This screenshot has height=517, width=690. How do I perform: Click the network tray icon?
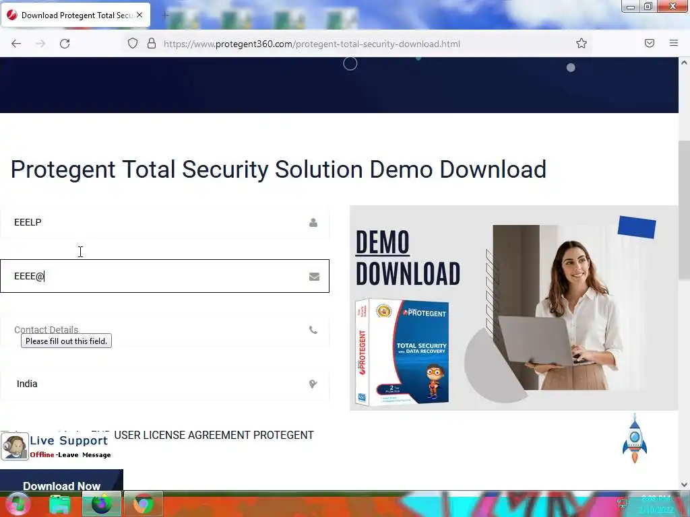click(622, 503)
